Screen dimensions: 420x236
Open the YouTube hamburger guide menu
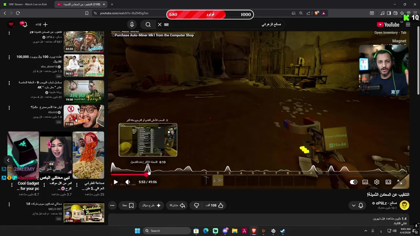point(408,25)
